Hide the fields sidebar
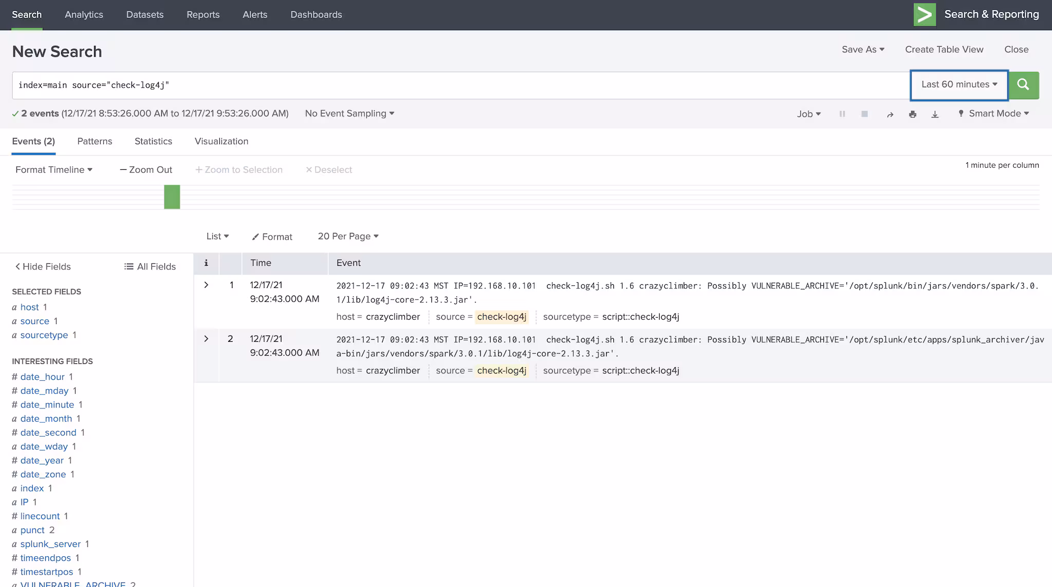This screenshot has height=587, width=1052. (43, 266)
